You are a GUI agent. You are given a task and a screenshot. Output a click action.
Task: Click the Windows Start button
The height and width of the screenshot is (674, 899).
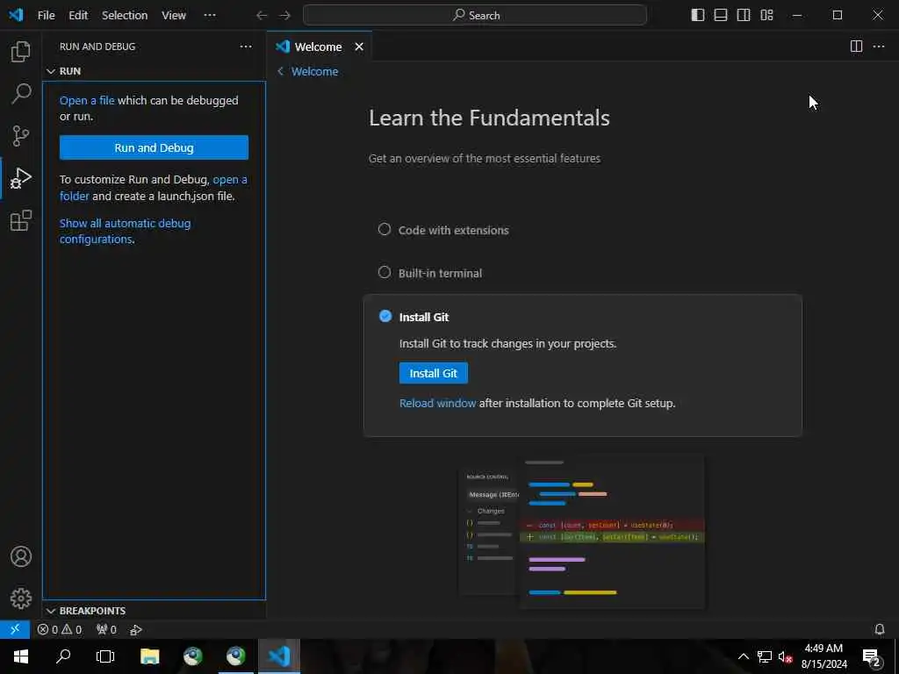pyautogui.click(x=21, y=656)
